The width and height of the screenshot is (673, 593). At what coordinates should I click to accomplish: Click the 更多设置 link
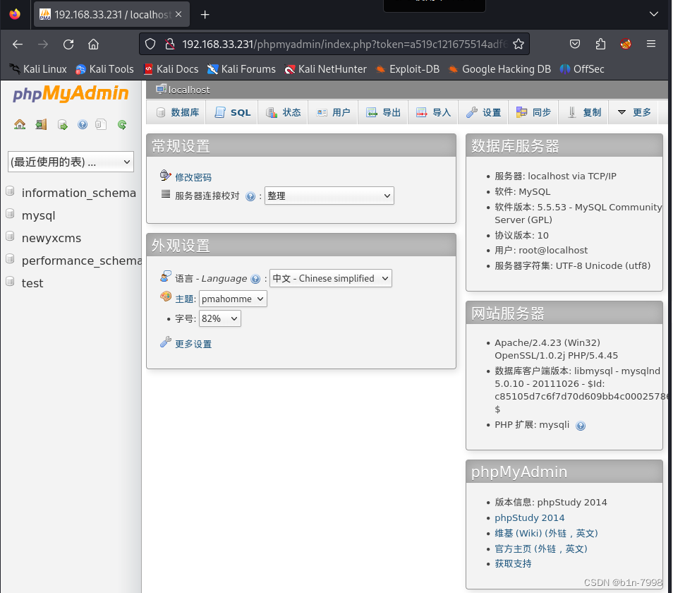coord(193,344)
